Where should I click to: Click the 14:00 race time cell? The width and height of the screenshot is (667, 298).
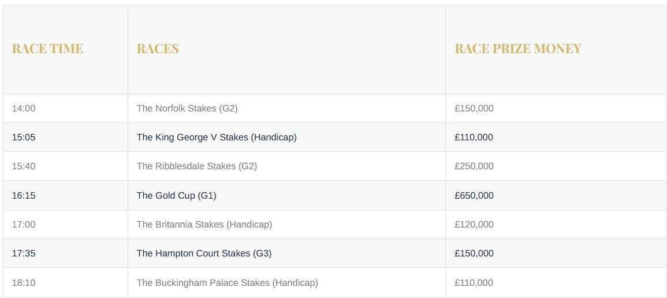pos(24,109)
